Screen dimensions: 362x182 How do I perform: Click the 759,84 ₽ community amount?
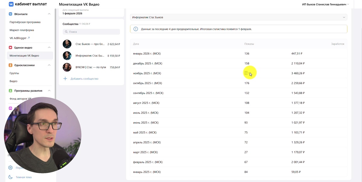(115, 67)
